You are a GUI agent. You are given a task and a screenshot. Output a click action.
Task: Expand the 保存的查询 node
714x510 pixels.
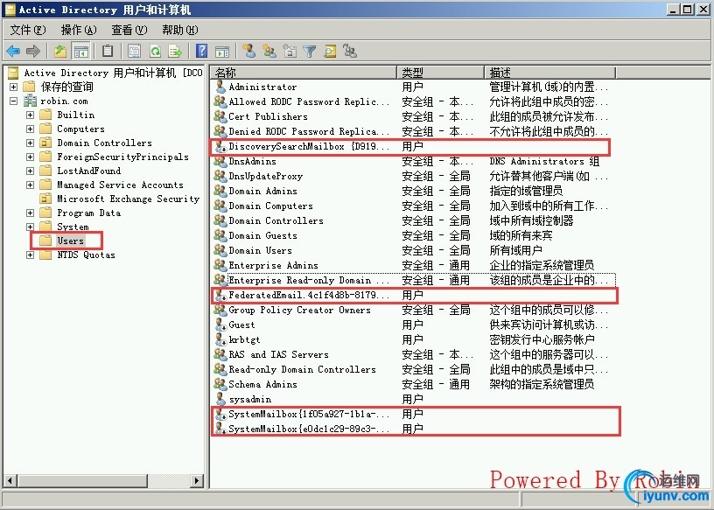pos(14,87)
